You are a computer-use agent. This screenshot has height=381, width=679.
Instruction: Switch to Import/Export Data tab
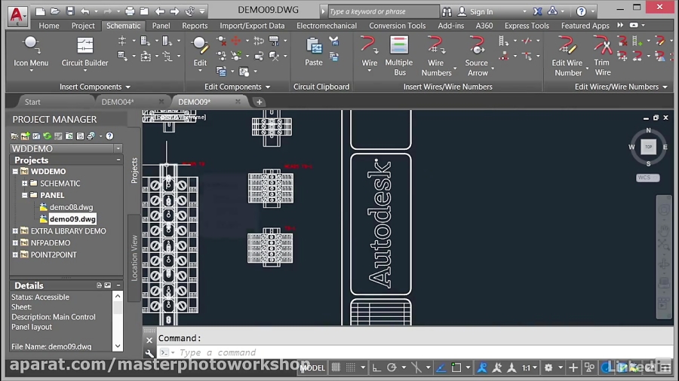click(x=252, y=26)
